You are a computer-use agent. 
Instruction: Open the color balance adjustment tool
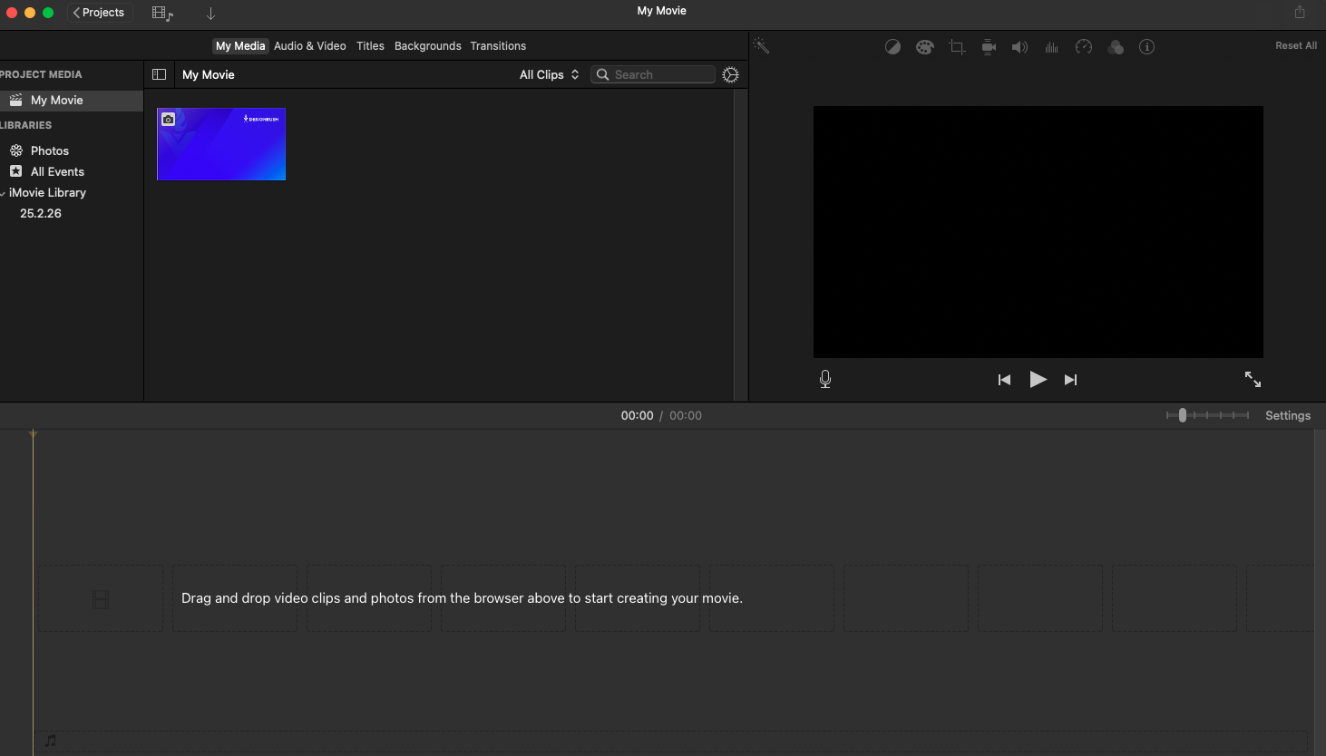pos(892,47)
